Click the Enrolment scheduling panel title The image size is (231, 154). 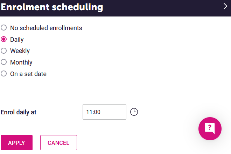[x=52, y=7]
